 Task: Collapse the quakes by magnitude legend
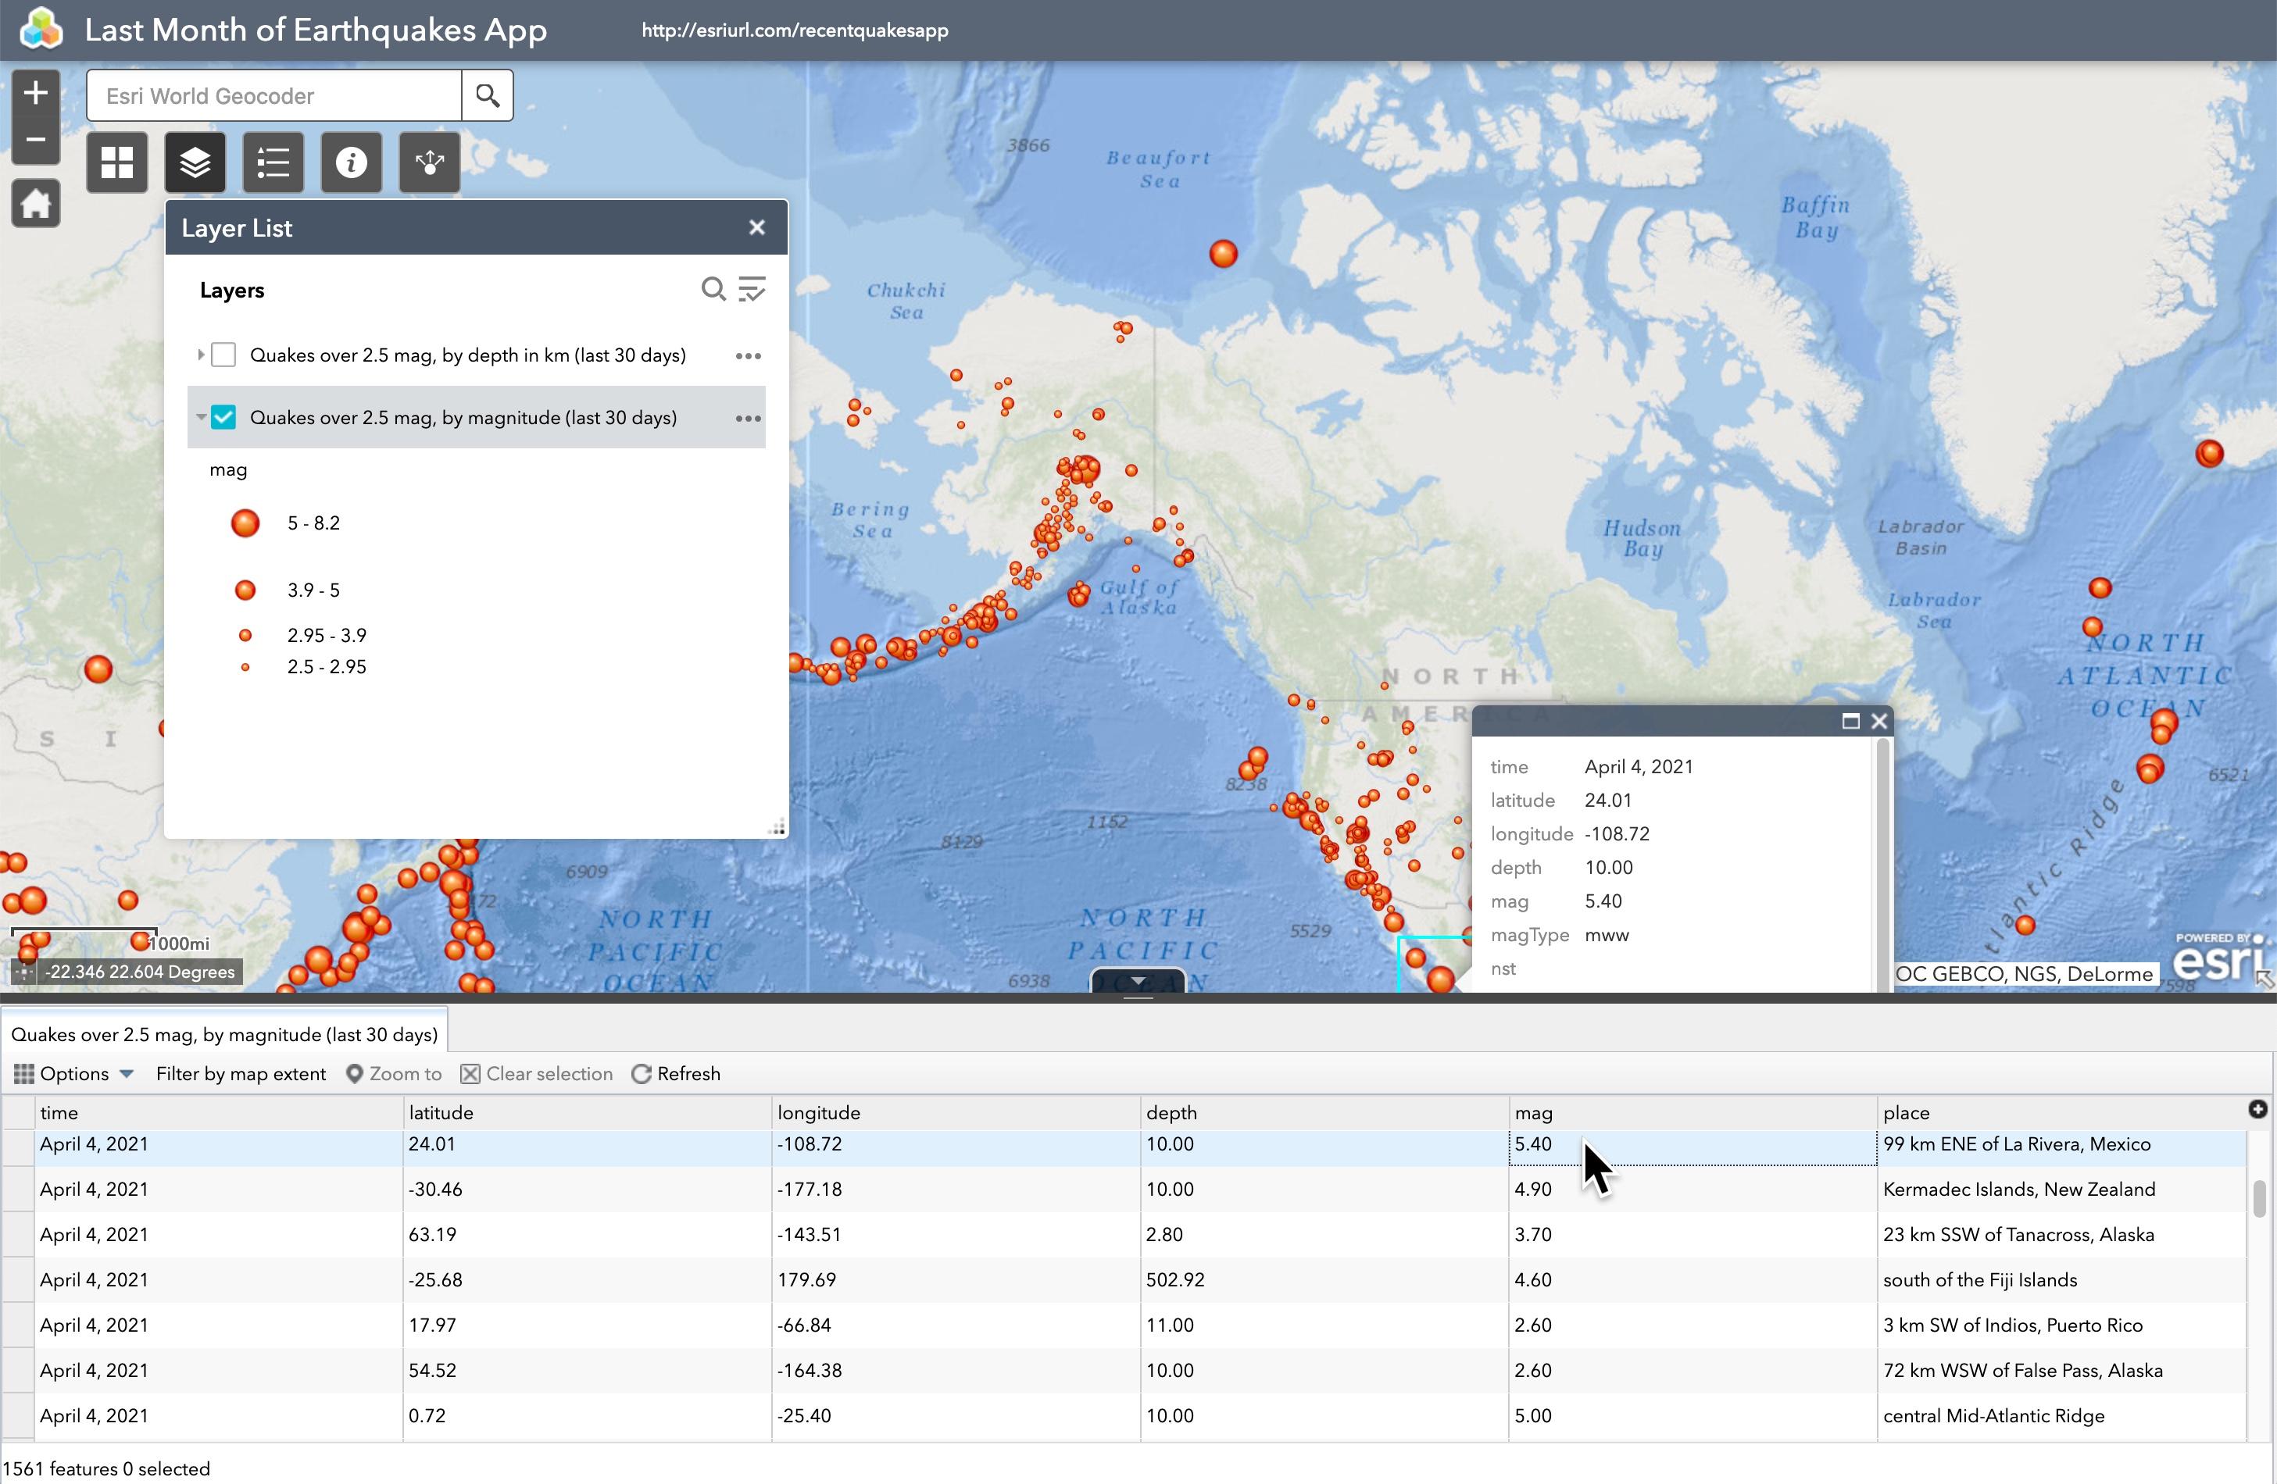pos(200,418)
